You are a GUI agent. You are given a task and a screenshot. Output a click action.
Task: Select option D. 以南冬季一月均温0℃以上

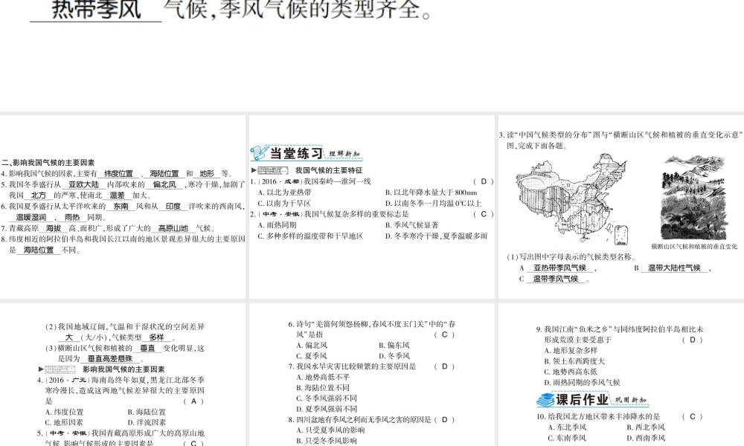click(433, 204)
